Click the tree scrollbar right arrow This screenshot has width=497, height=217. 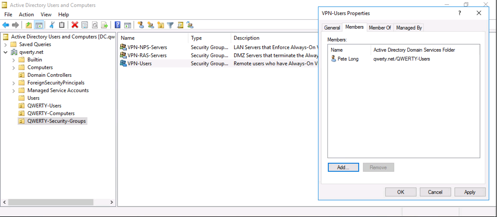[112, 202]
